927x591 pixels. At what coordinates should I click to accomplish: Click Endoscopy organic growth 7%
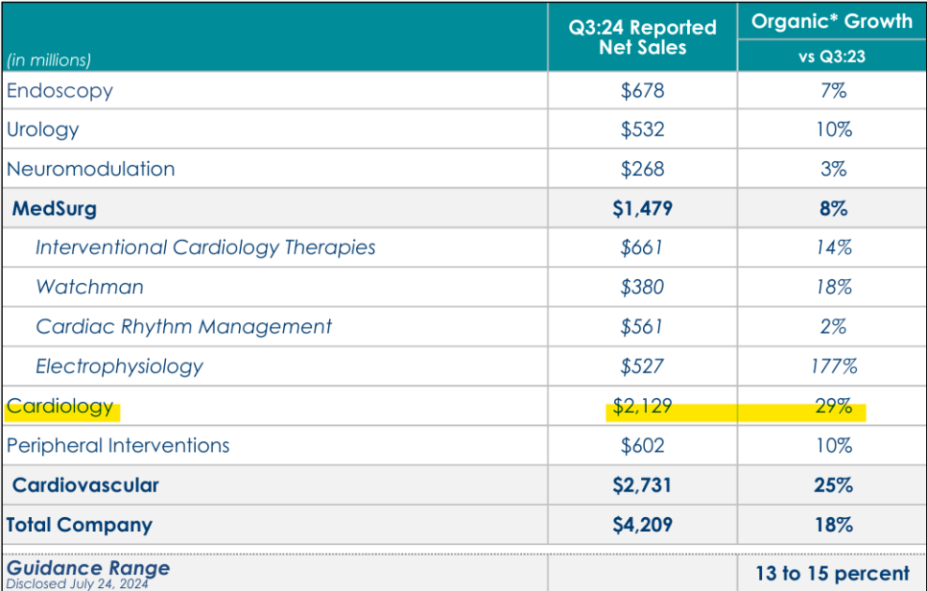[834, 90]
